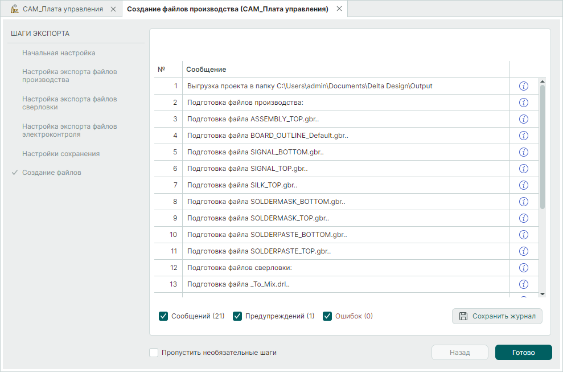Click the Сообщение column header
The height and width of the screenshot is (372, 563).
[x=206, y=70]
